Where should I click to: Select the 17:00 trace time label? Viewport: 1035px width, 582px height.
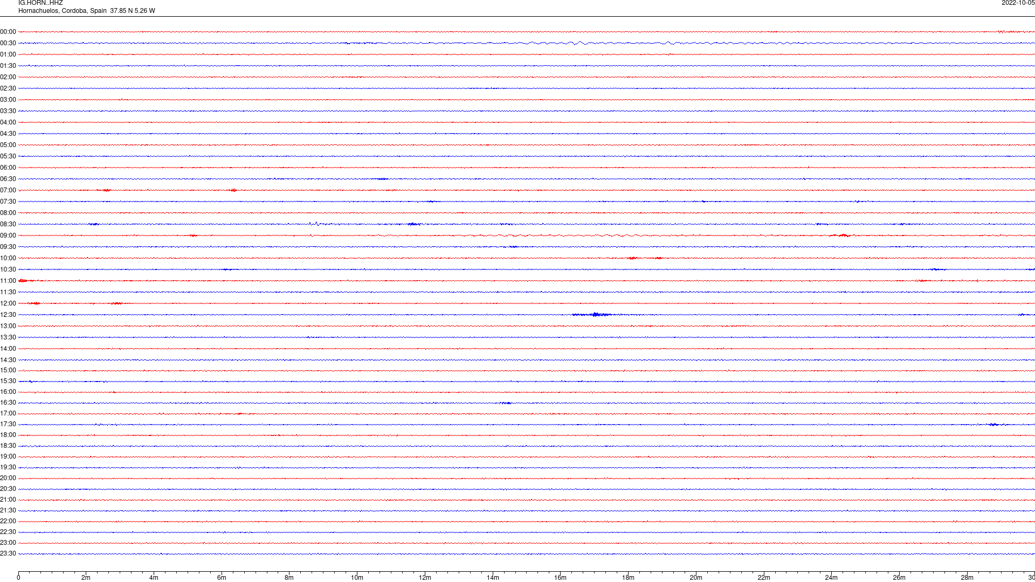point(8,413)
